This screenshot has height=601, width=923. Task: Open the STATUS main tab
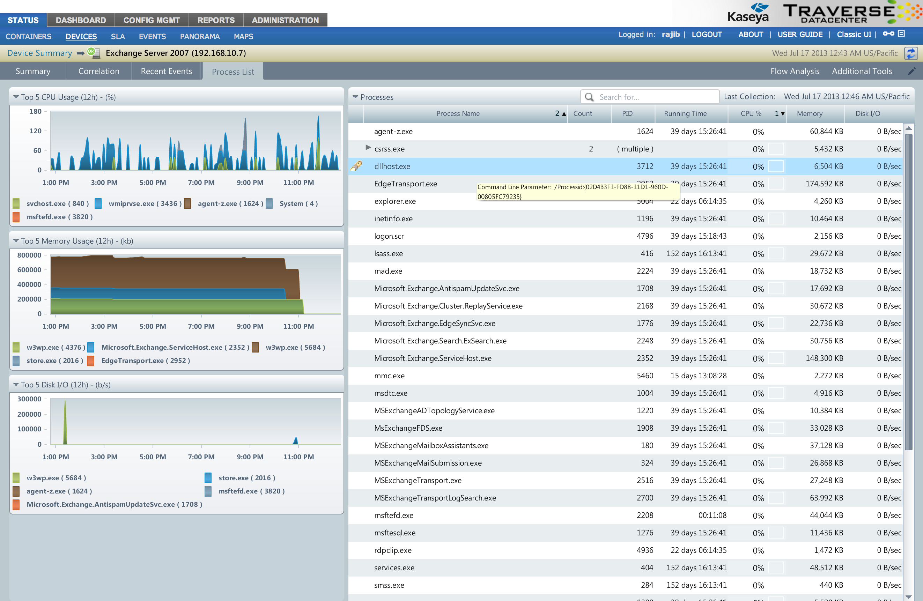coord(23,20)
